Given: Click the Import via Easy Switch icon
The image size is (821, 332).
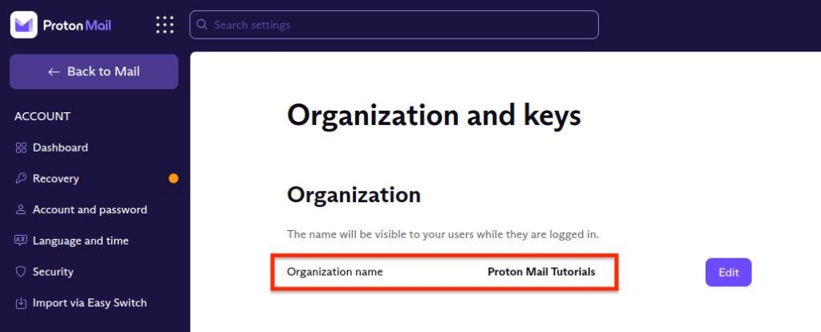Looking at the screenshot, I should (21, 303).
